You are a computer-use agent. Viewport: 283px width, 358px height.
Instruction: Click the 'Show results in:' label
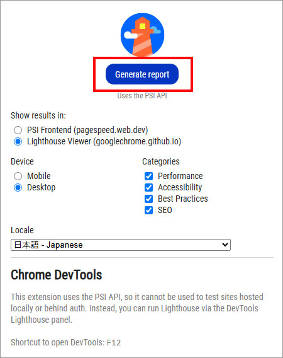pyautogui.click(x=38, y=115)
